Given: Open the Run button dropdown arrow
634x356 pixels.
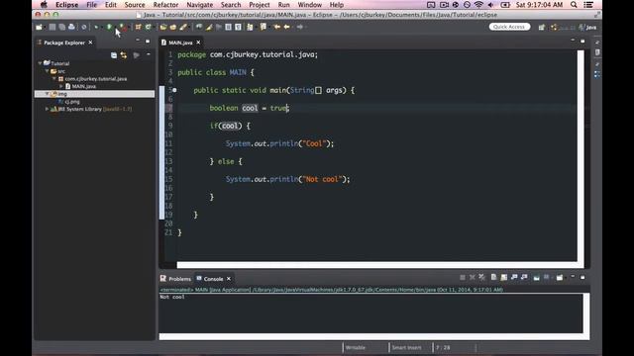Looking at the screenshot, I should [115, 27].
